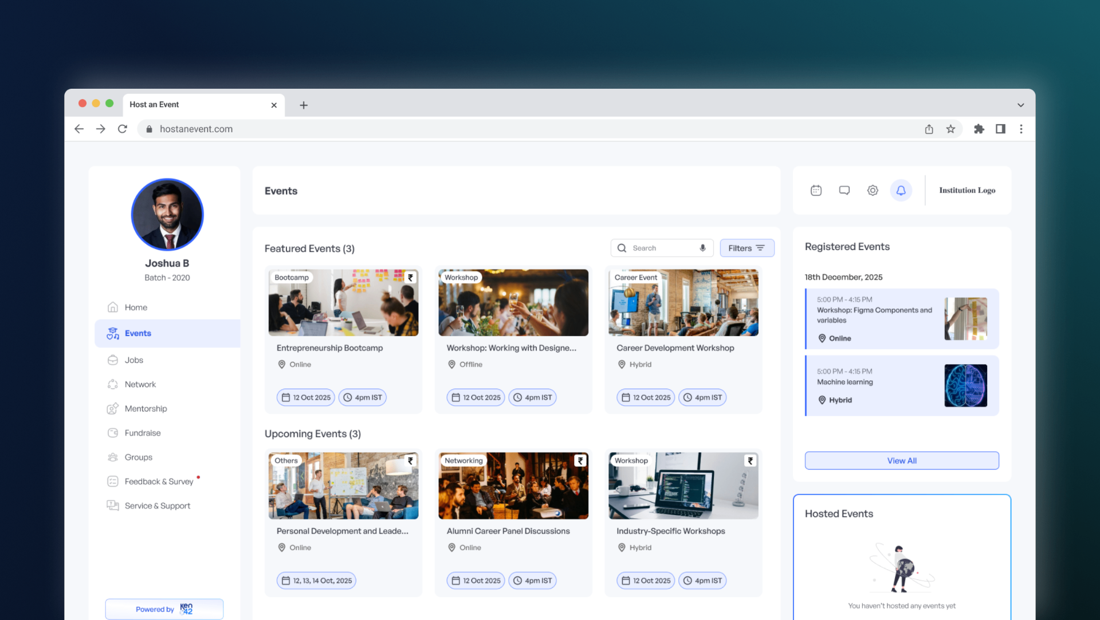Click the Search input field

tap(662, 248)
